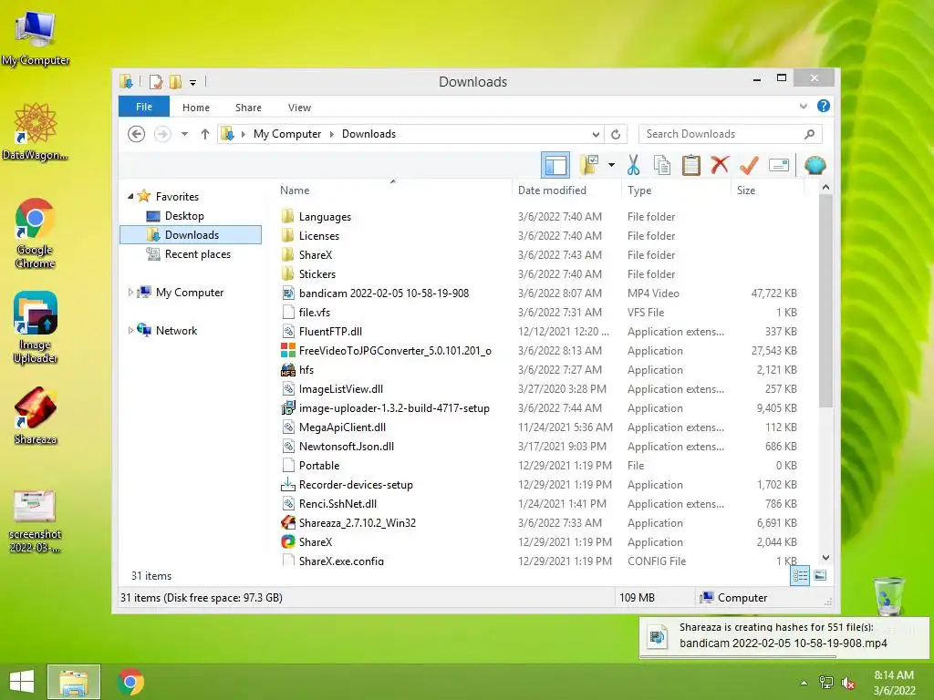Click the folder options toolbar icon

click(589, 165)
